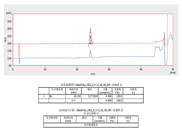Viewport: 182px width, 132px height.
Task: Click the 100.0 percent in the 合计 row
Action: coord(119,100)
